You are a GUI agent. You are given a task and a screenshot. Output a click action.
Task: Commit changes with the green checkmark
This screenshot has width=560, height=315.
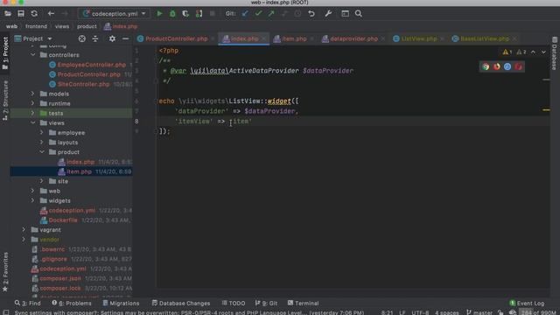[x=258, y=14]
